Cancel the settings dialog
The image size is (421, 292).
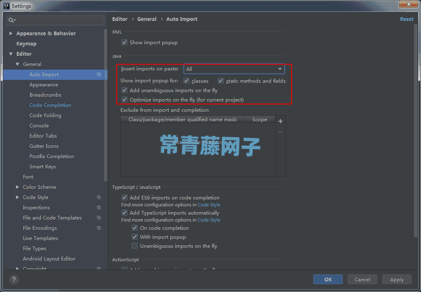(362, 279)
